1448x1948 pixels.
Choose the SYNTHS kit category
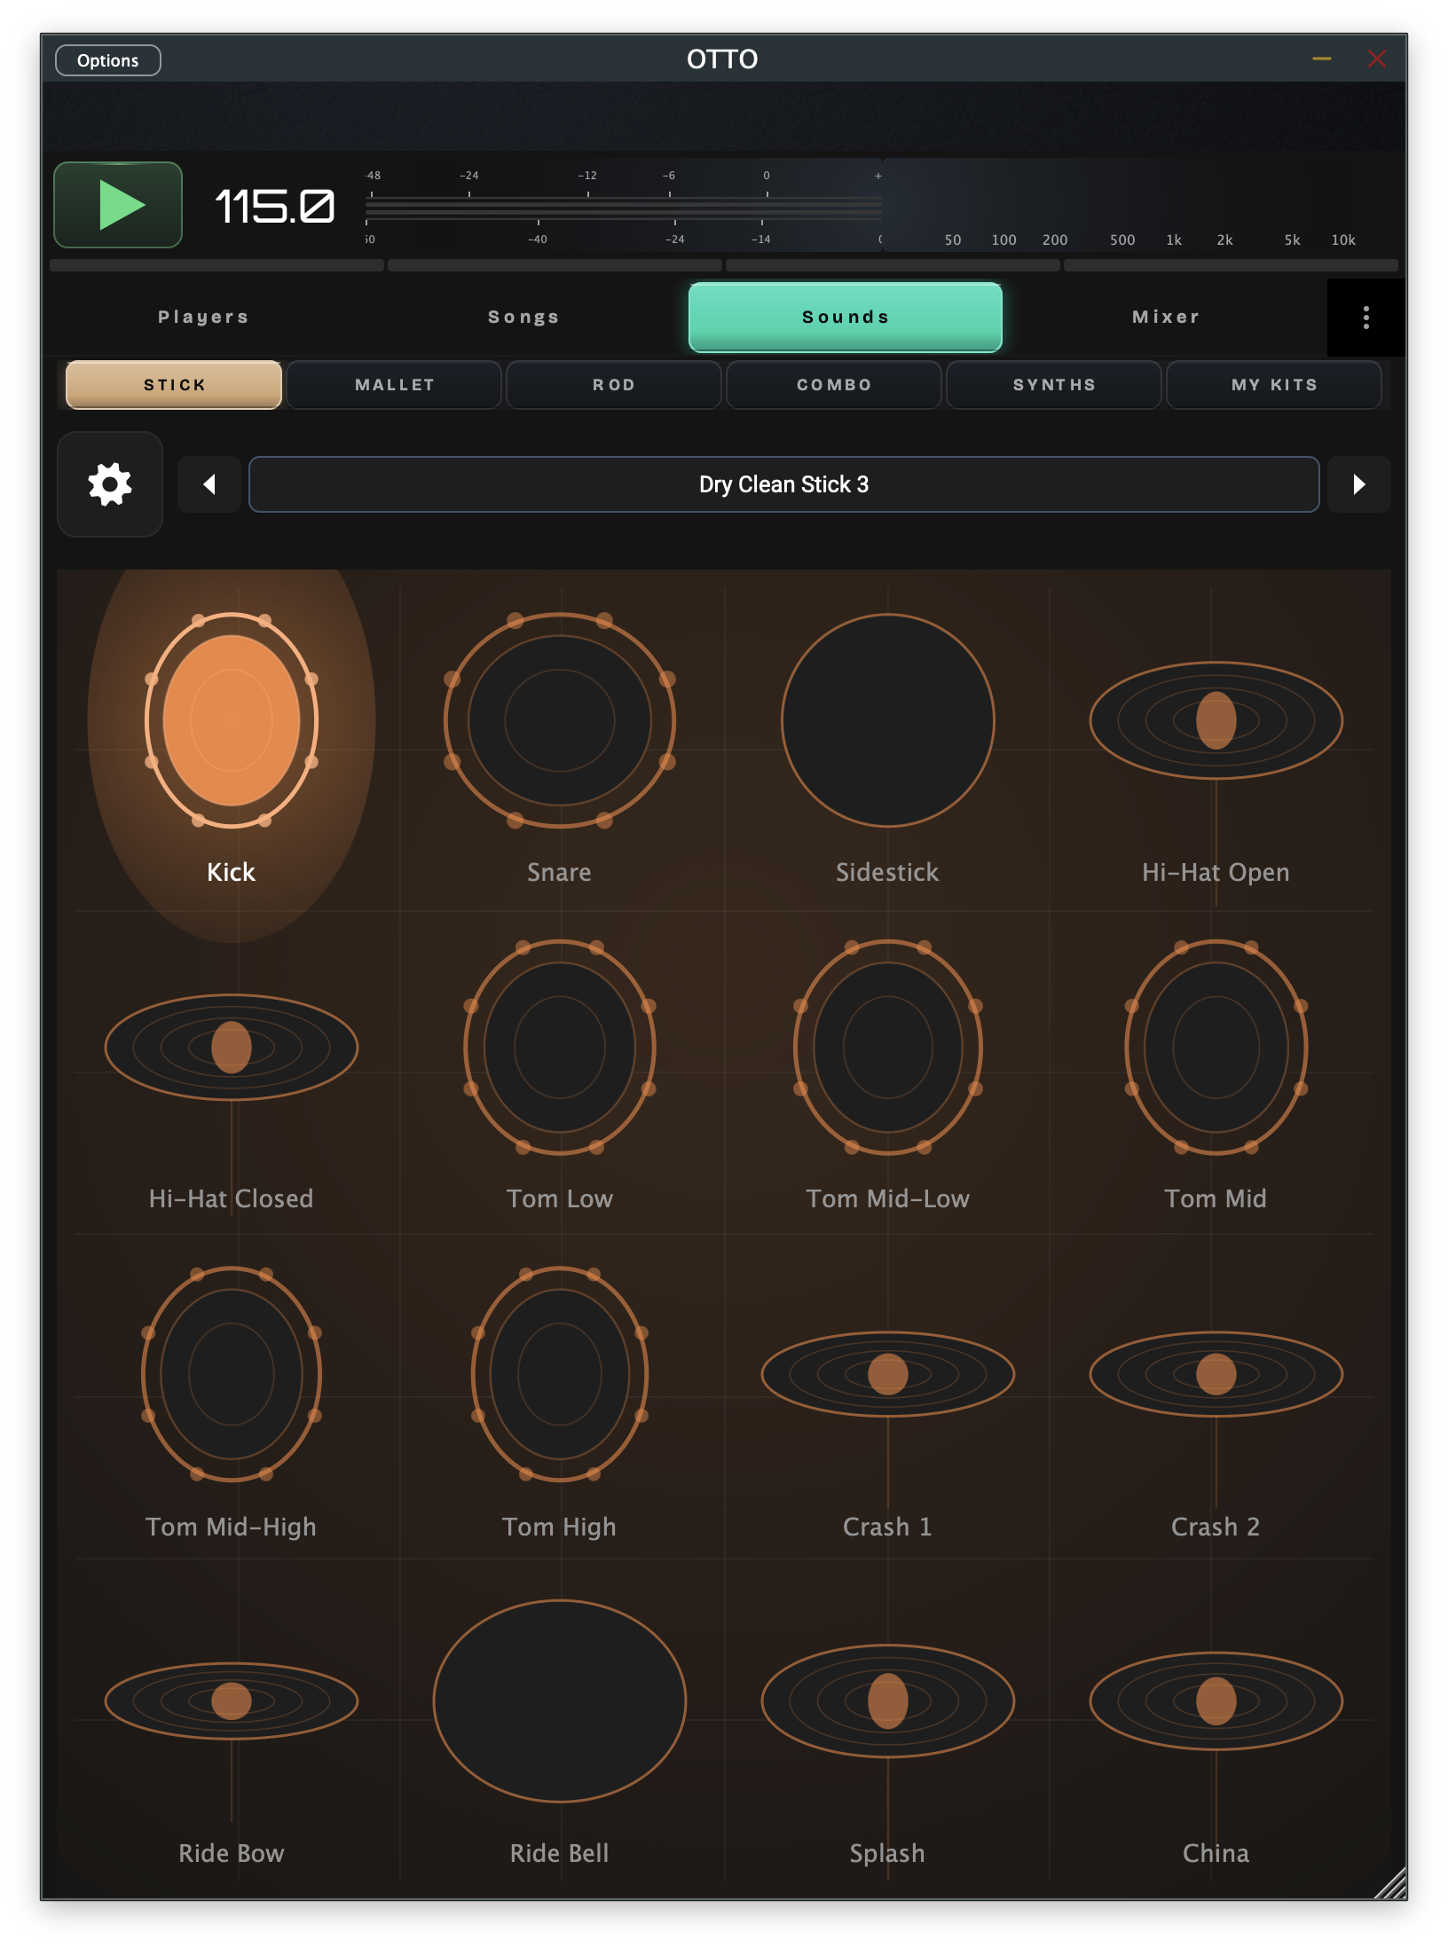click(1054, 385)
